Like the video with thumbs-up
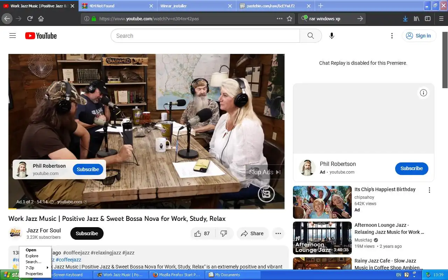This screenshot has width=448, height=280. pos(202,233)
